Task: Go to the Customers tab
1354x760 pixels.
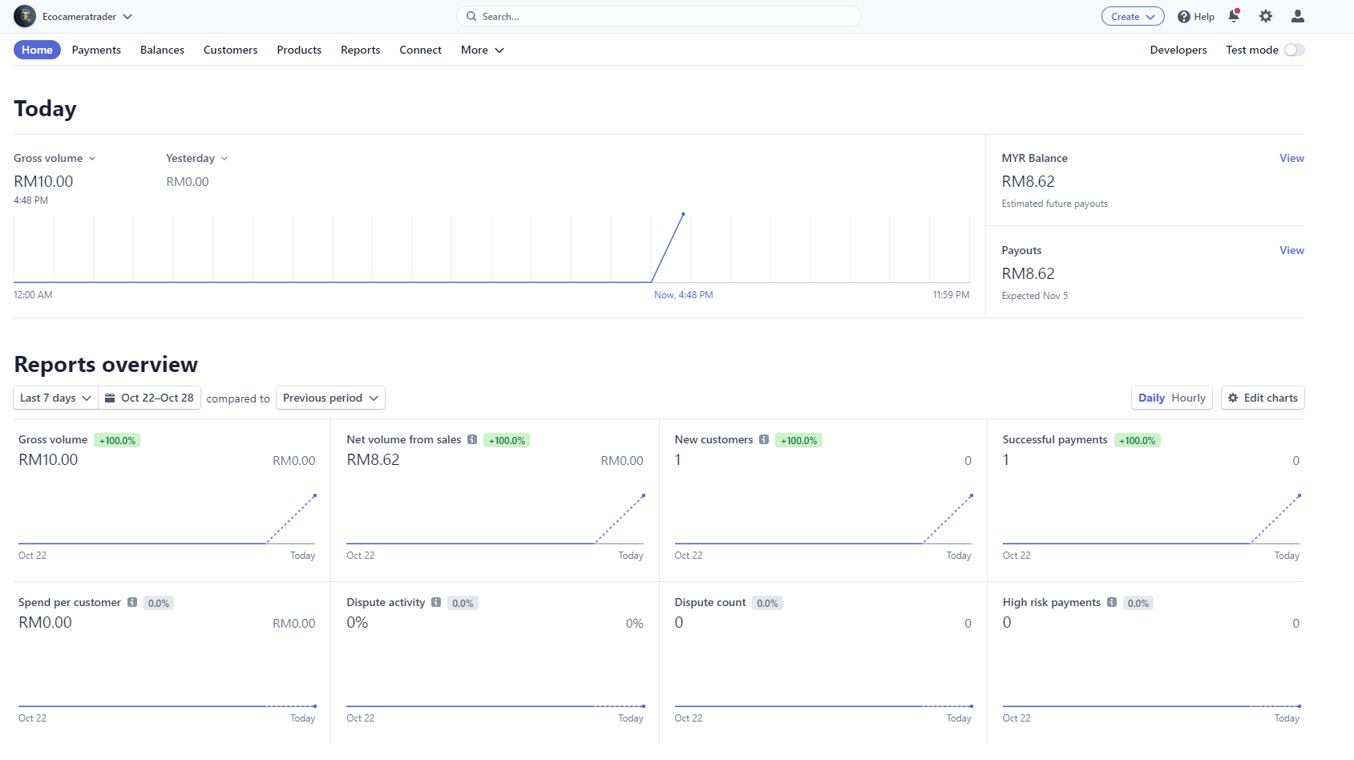Action: click(230, 50)
